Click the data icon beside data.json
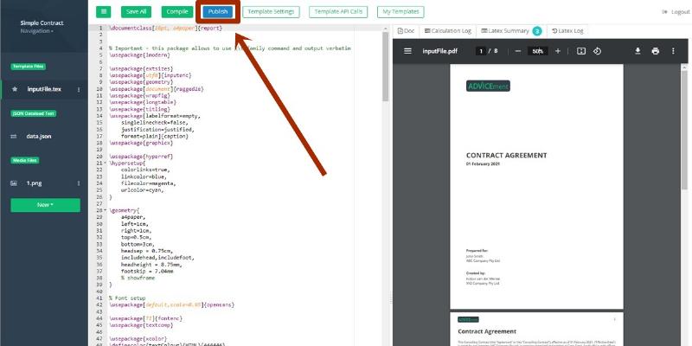Viewport: 692px width, 346px height. pyautogui.click(x=14, y=137)
